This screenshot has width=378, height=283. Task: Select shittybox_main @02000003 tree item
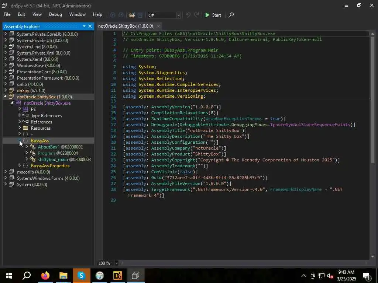[64, 159]
